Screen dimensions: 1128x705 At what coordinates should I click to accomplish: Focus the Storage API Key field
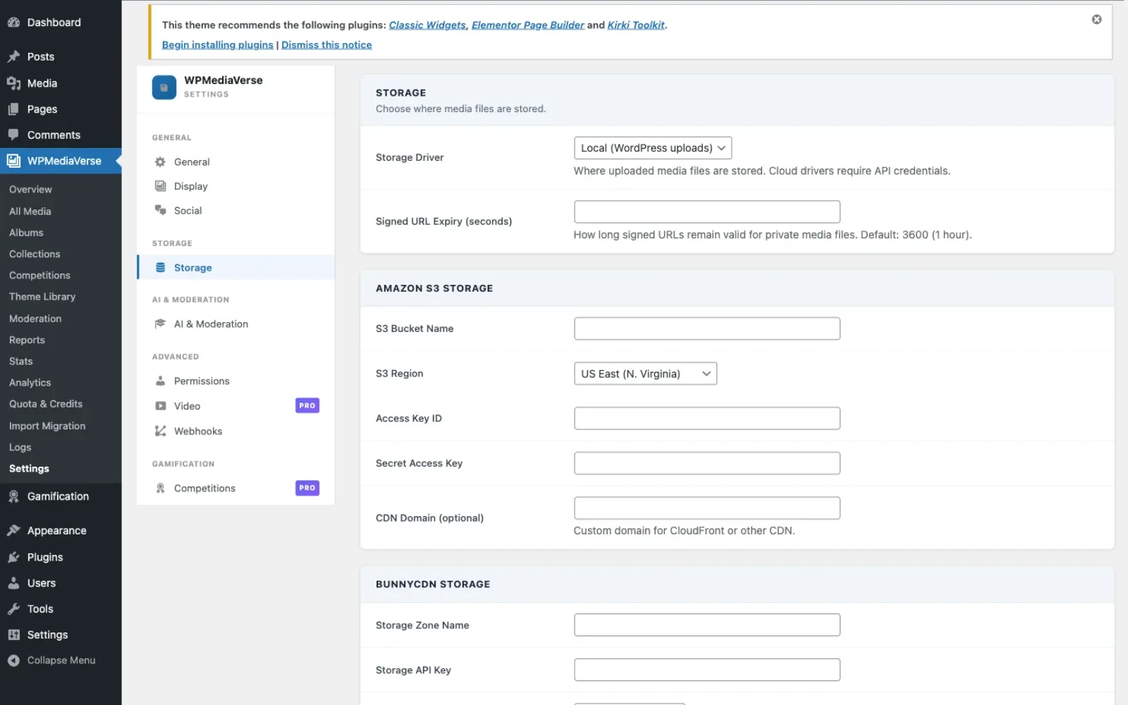coord(707,670)
